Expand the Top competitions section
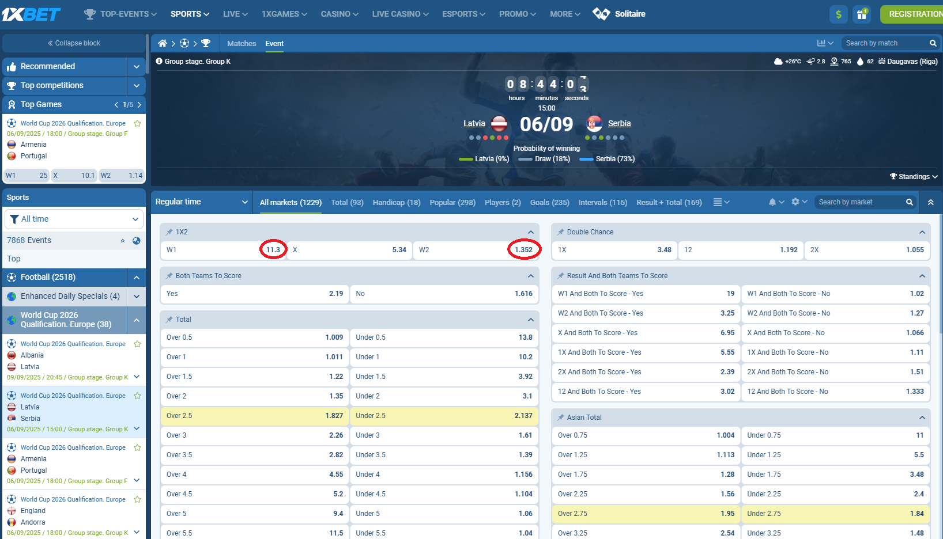The image size is (943, 539). point(137,86)
